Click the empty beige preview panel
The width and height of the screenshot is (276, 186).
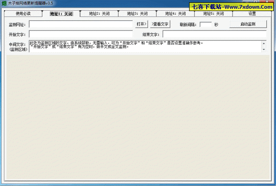pyautogui.click(x=138, y=117)
